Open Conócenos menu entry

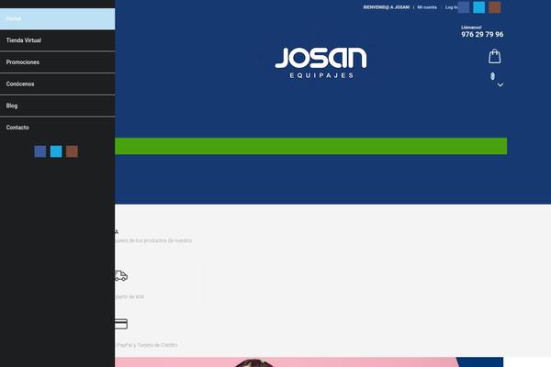(x=57, y=83)
